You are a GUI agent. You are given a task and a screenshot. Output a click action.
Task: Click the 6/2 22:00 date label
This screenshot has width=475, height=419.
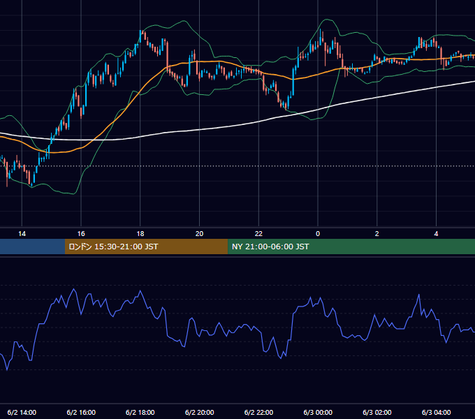(x=258, y=412)
